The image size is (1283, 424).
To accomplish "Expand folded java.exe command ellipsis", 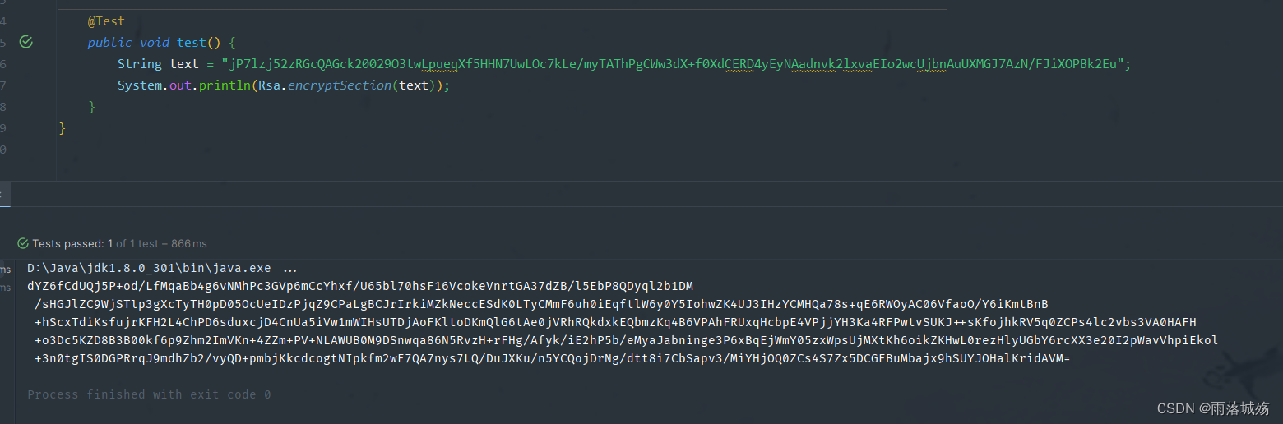I will tap(289, 268).
